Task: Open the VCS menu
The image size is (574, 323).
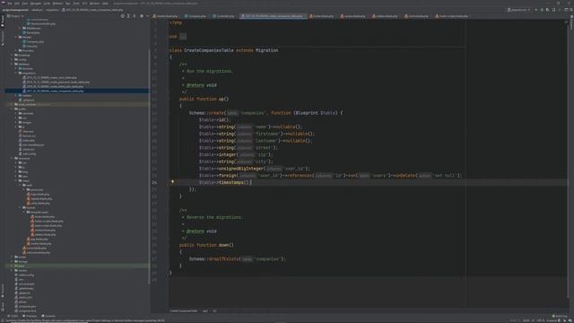Action: 84,4
